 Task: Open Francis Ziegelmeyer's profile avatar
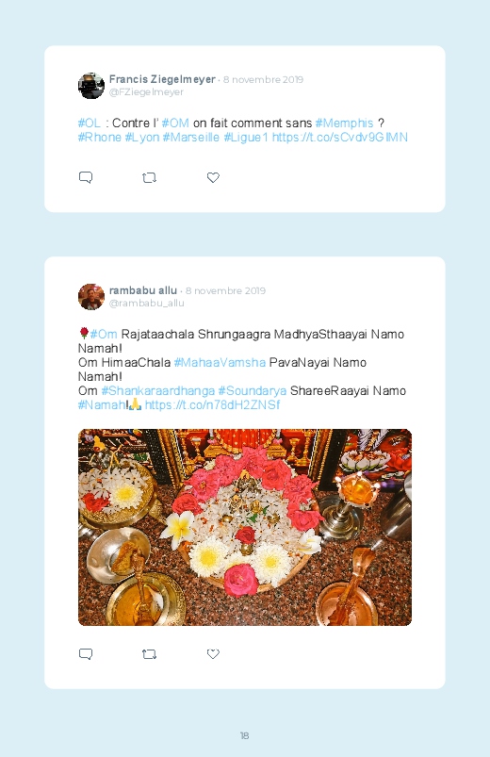coord(91,86)
